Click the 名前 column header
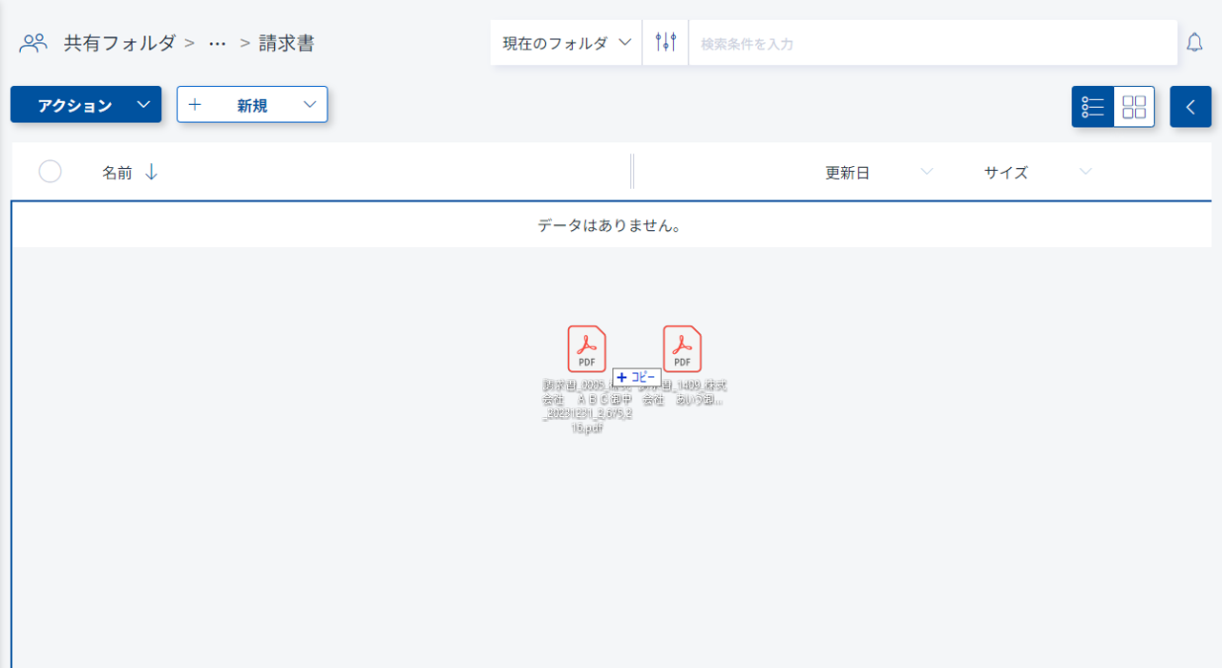 pos(117,173)
